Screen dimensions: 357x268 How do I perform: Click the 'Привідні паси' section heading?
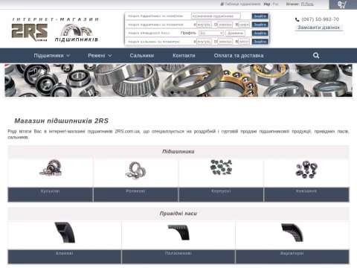pyautogui.click(x=178, y=214)
